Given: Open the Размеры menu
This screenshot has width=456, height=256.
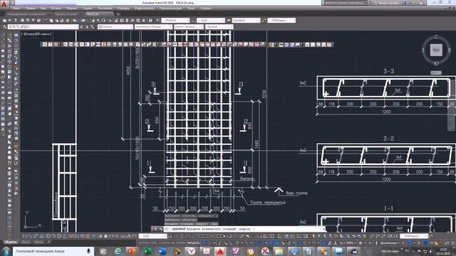Looking at the screenshot, I should point(124,9).
